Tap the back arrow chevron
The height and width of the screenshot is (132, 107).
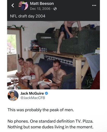[x=13, y=5]
